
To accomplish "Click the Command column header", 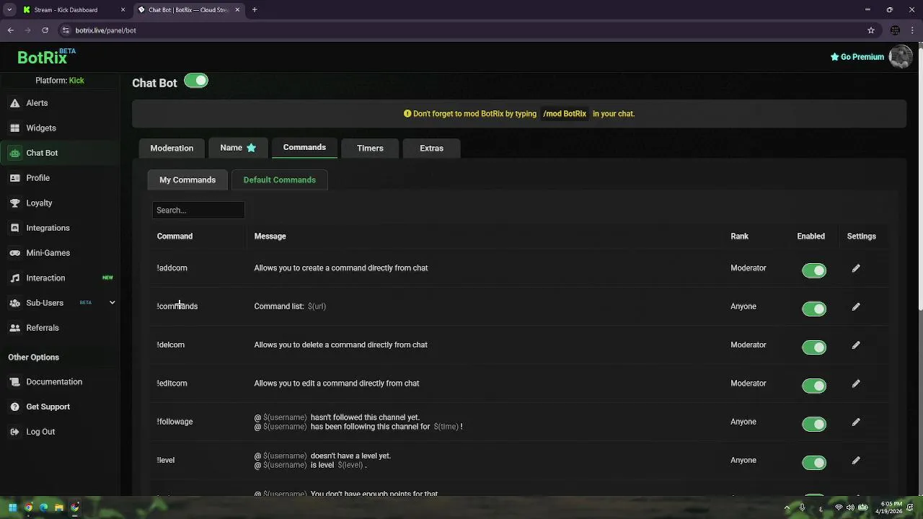I will [x=175, y=236].
